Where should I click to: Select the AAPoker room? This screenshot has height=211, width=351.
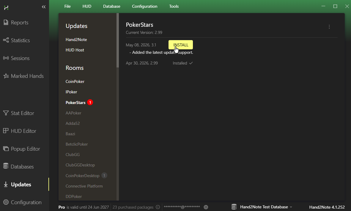(x=73, y=113)
